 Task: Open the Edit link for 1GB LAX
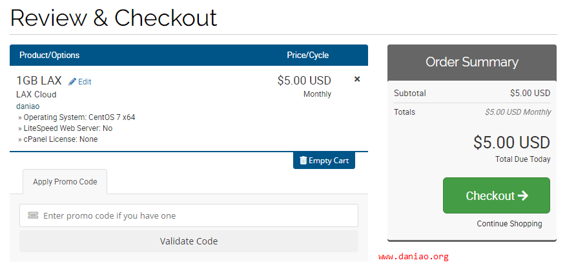(x=85, y=82)
